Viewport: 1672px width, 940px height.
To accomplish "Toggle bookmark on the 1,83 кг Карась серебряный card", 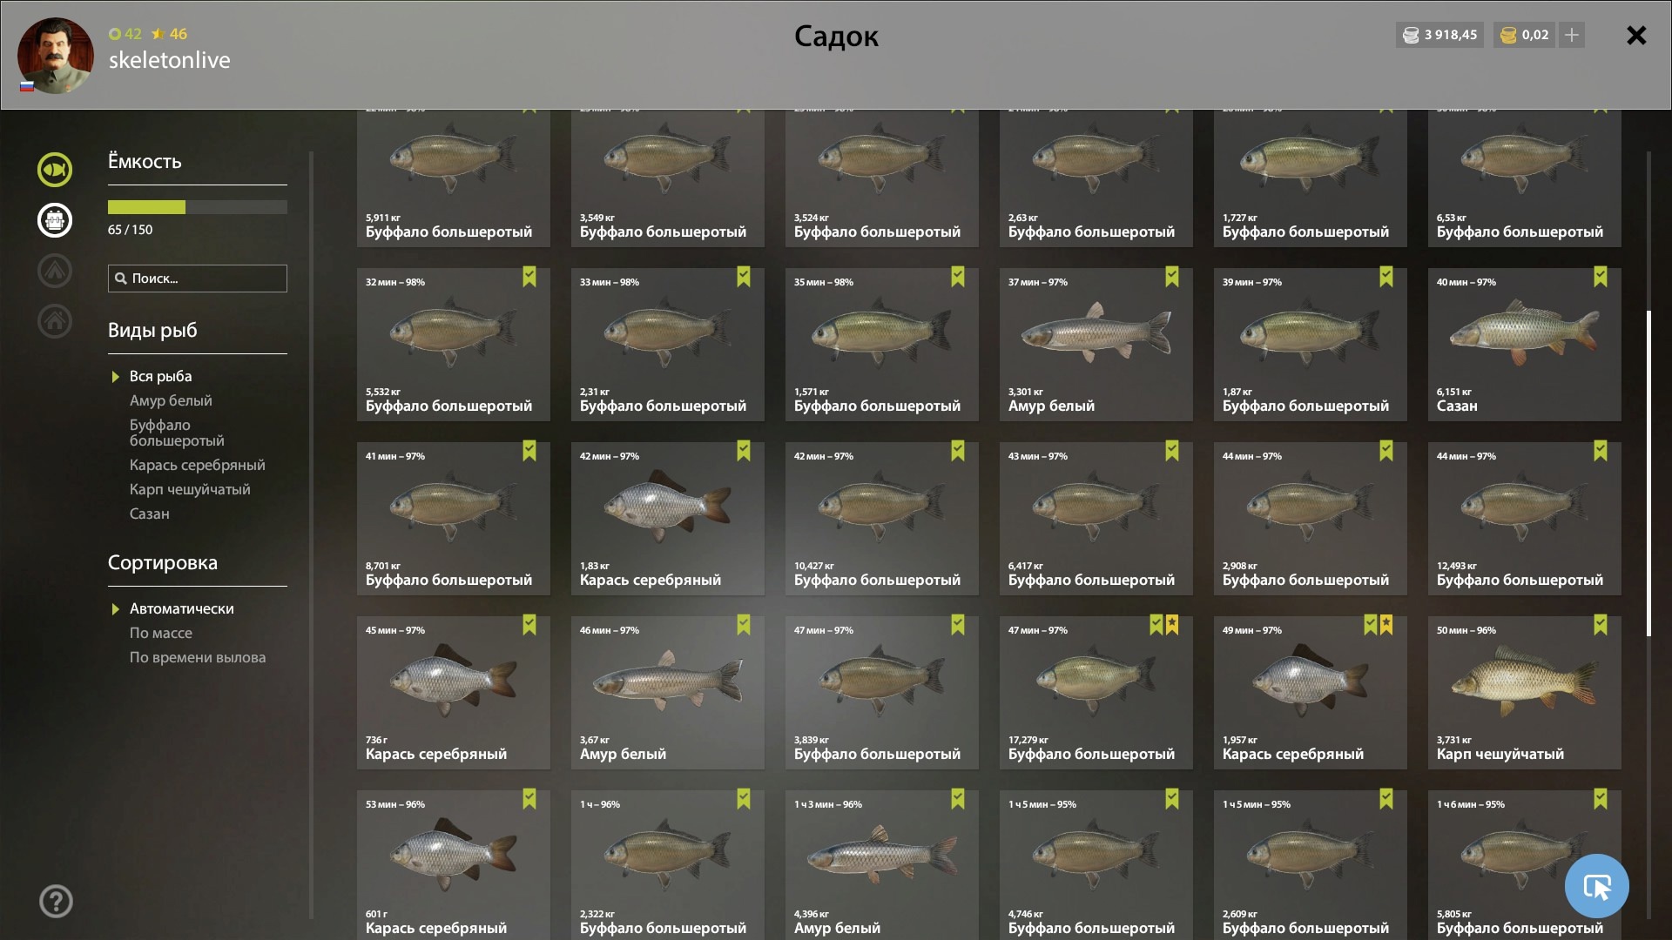I will pyautogui.click(x=744, y=451).
